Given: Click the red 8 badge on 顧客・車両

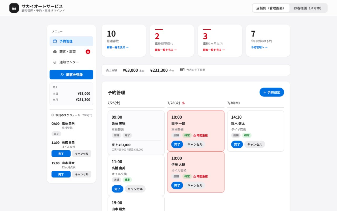Looking at the screenshot, I should click(88, 52).
